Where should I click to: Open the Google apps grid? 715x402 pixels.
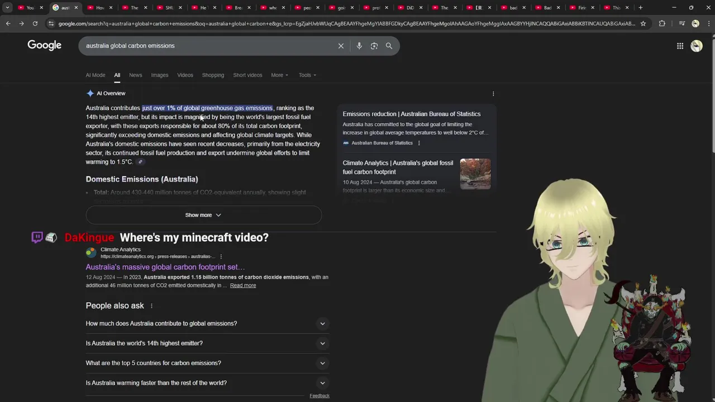click(x=680, y=46)
